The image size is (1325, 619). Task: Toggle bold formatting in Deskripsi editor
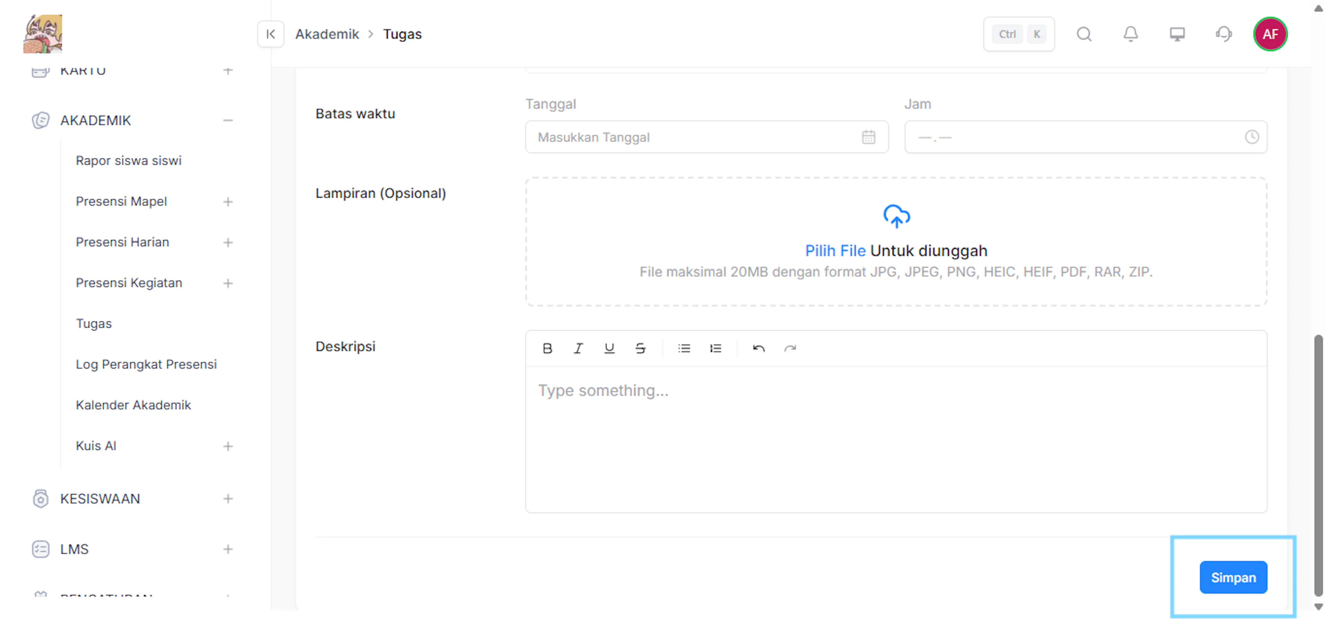(x=547, y=349)
